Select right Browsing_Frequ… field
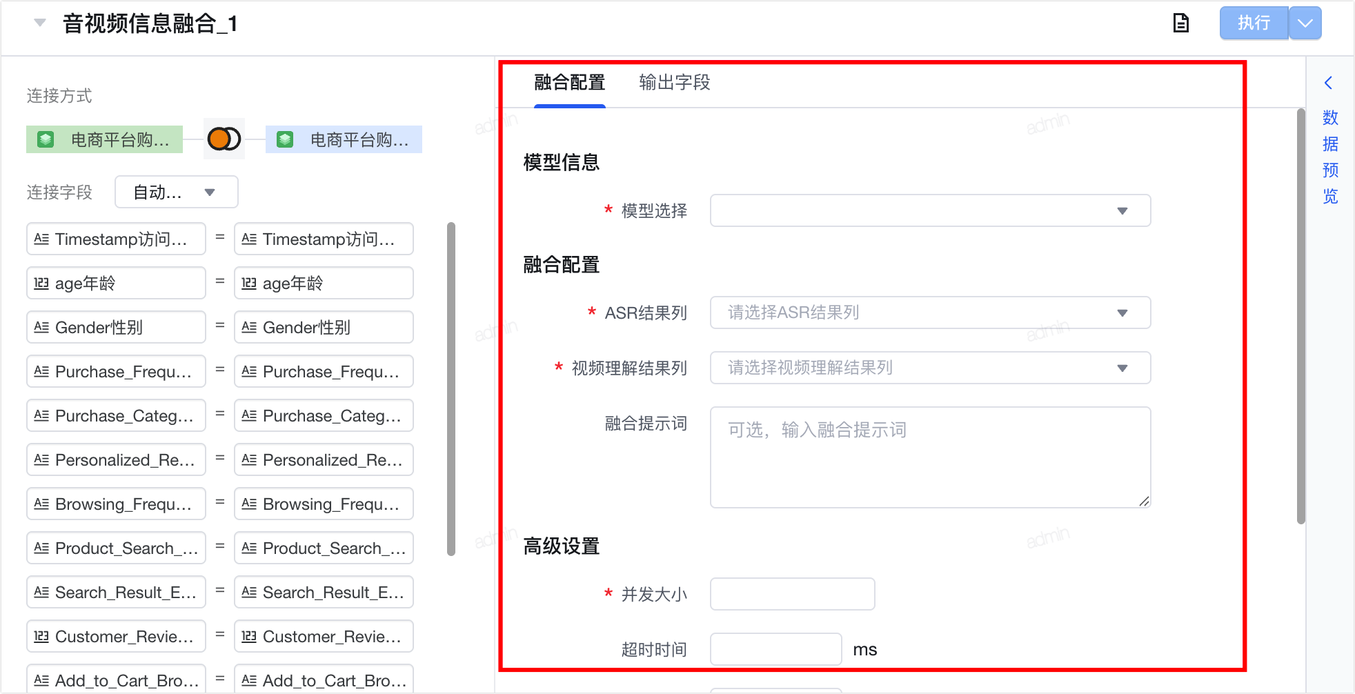The height and width of the screenshot is (694, 1355). (x=324, y=504)
